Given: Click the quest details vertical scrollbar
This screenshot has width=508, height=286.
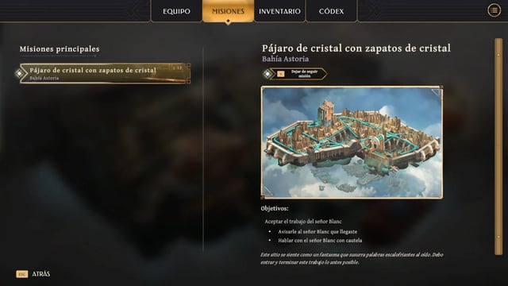Looking at the screenshot, I should coord(498,146).
